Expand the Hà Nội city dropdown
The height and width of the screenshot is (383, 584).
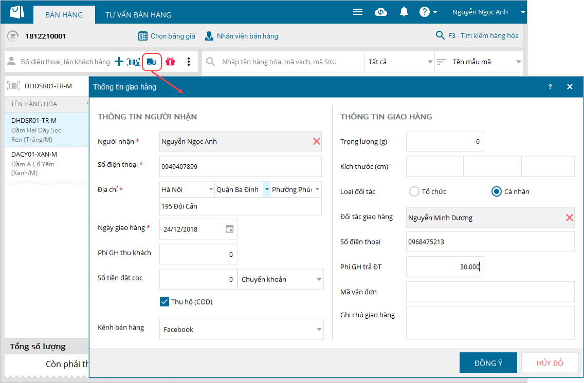(211, 190)
